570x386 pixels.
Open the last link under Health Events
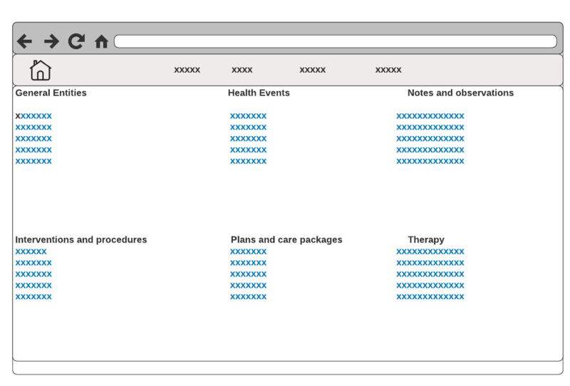[248, 161]
